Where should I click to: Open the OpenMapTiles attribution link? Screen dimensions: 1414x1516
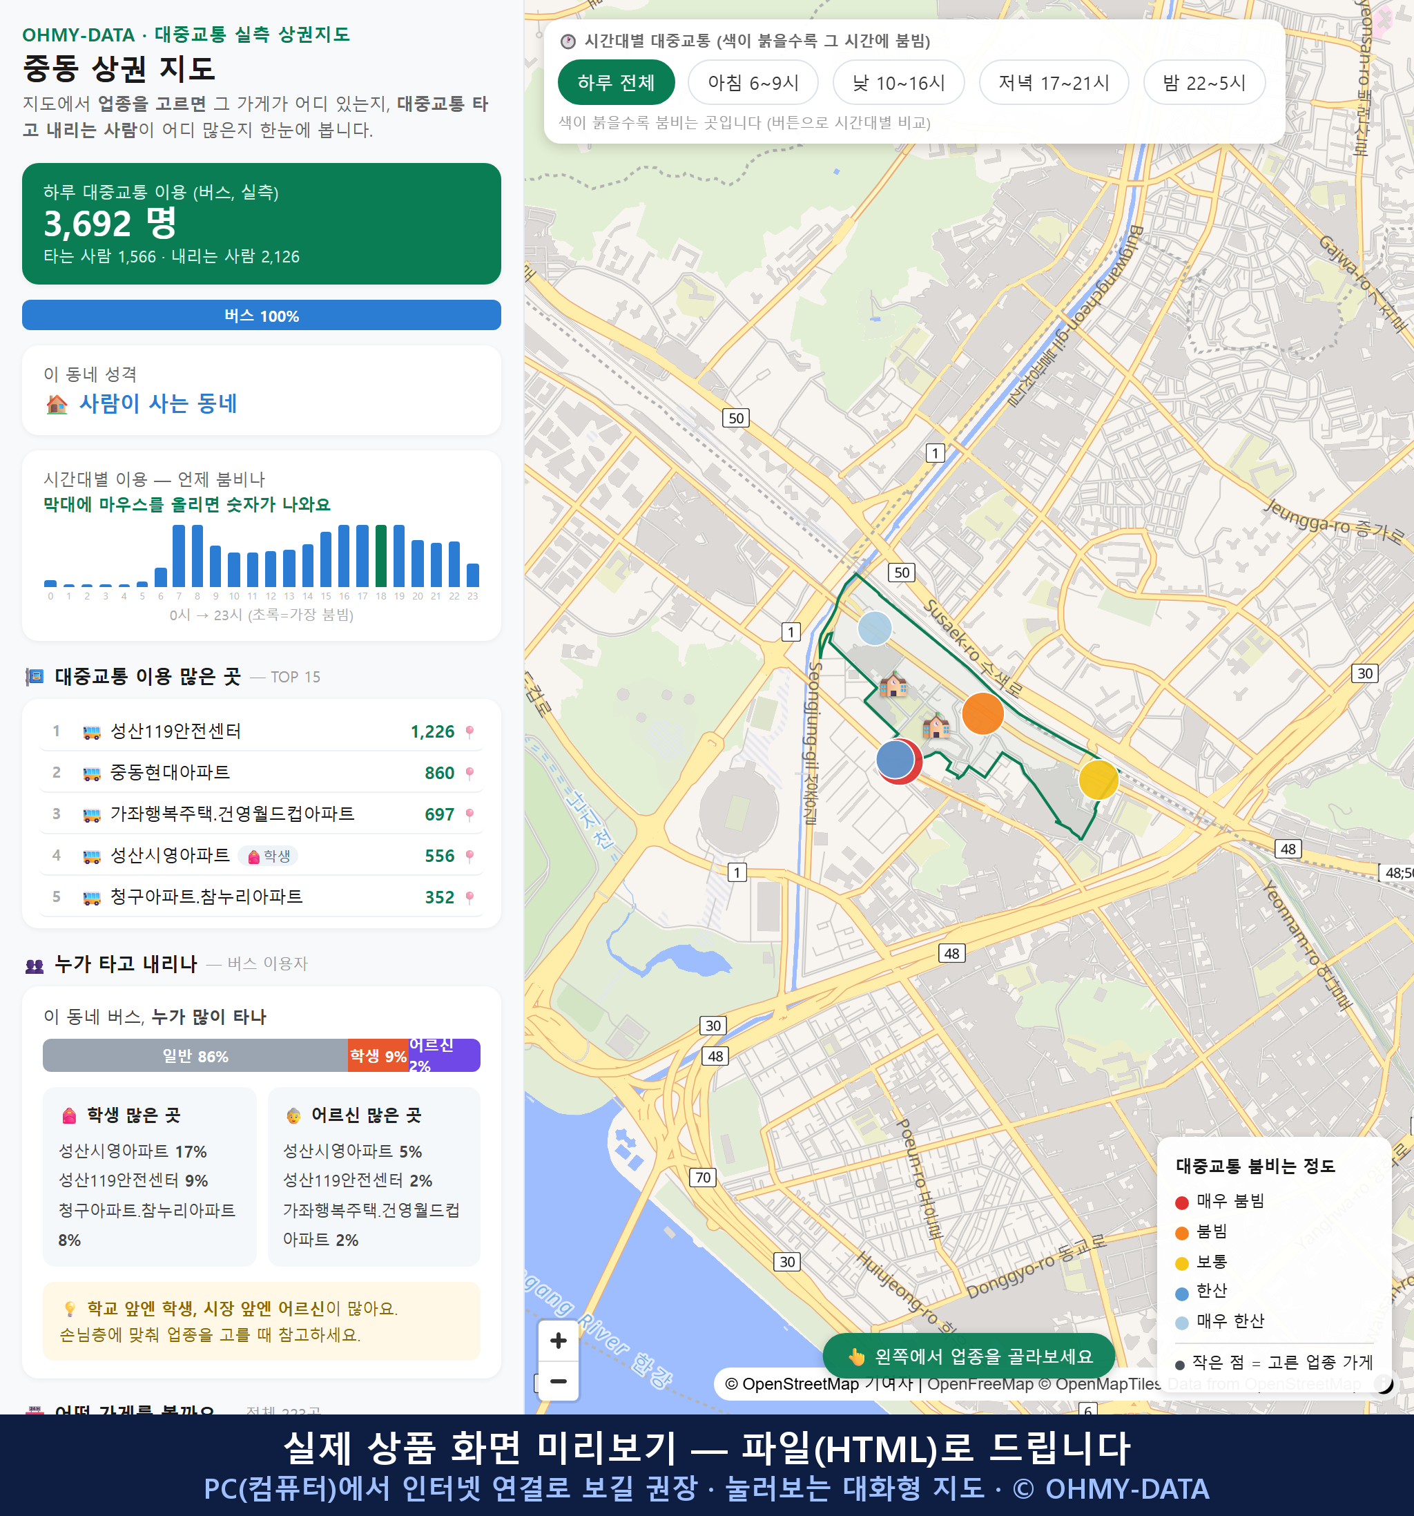click(1100, 1384)
